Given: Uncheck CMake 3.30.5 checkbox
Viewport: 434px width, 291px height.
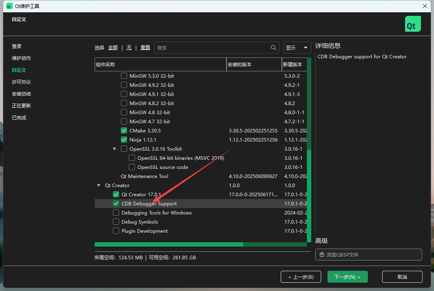Looking at the screenshot, I should coord(124,130).
